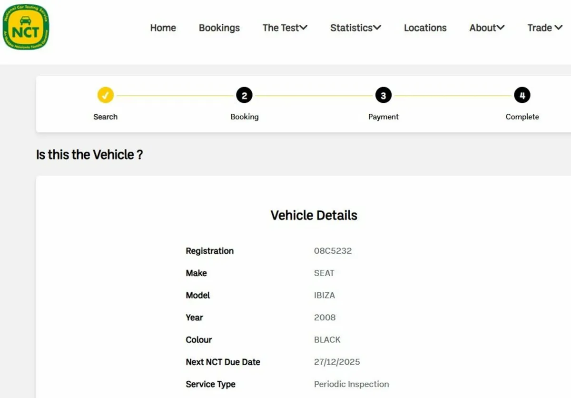Viewport: 571px width, 398px height.
Task: Expand The Test dropdown menu
Action: (x=285, y=28)
